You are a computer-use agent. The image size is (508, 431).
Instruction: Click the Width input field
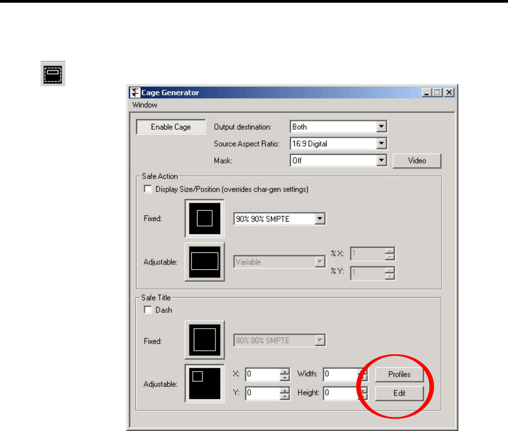tap(341, 374)
